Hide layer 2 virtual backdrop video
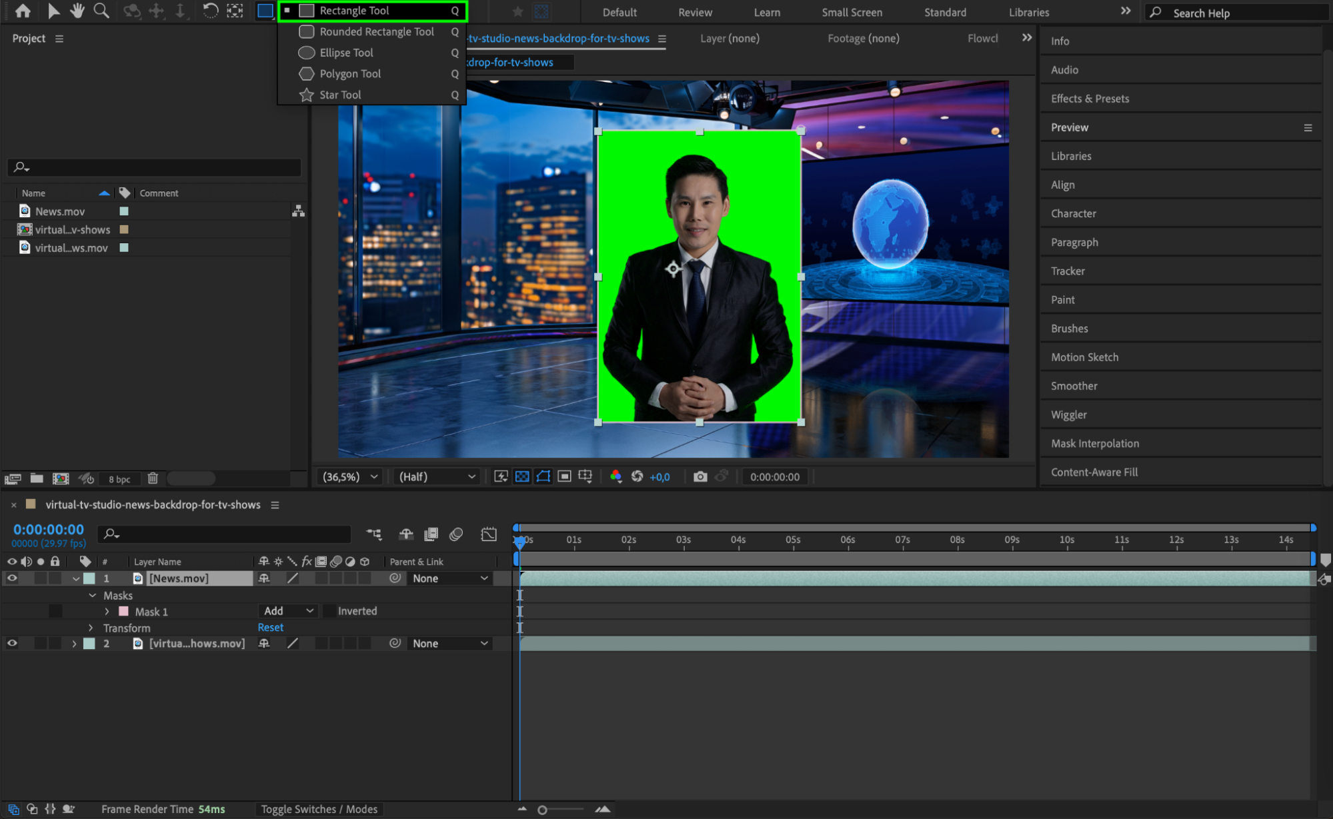Viewport: 1333px width, 819px height. 12,644
